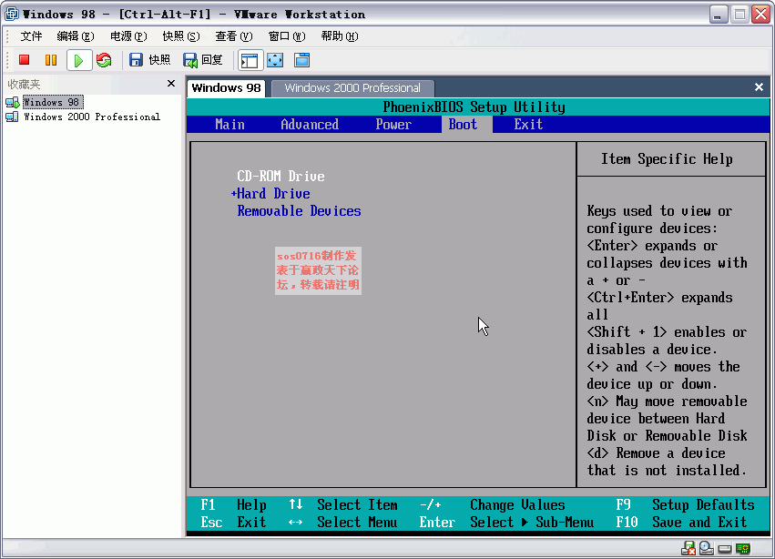Click the green Power On play icon
Viewport: 775px width, 559px height.
coord(79,61)
